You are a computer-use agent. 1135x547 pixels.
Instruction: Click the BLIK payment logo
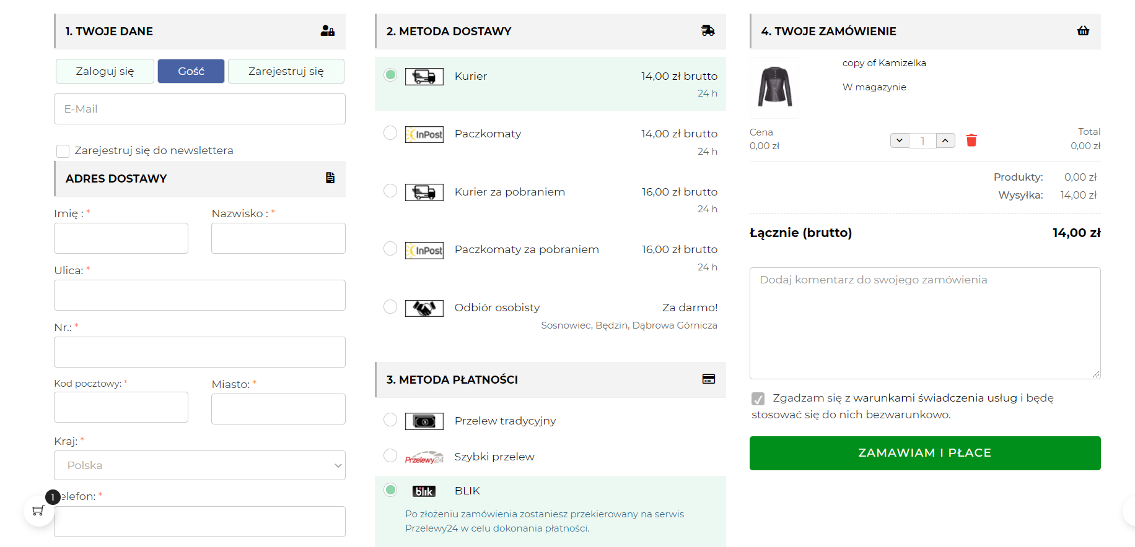click(x=424, y=491)
